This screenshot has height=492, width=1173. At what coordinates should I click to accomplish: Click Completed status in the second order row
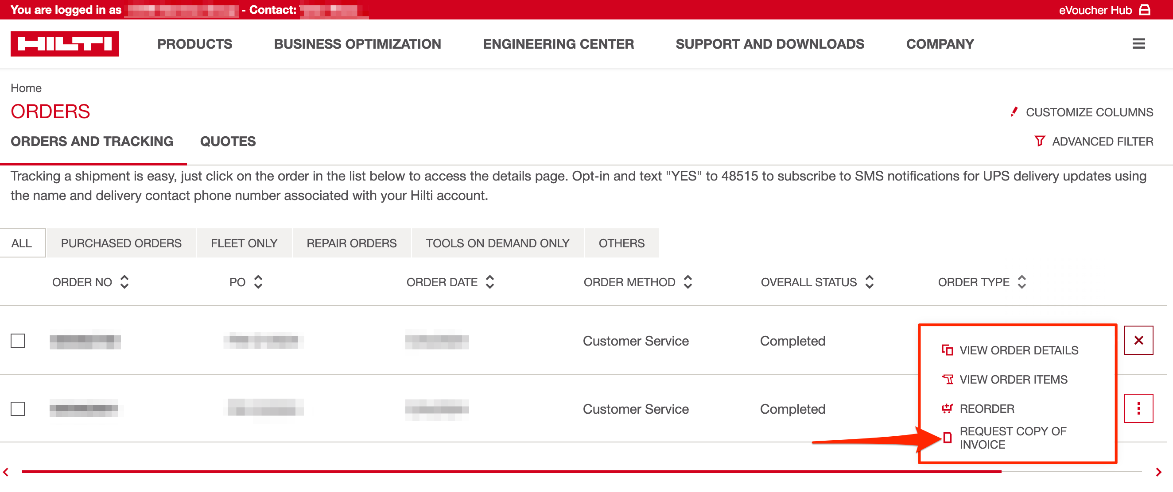click(792, 410)
